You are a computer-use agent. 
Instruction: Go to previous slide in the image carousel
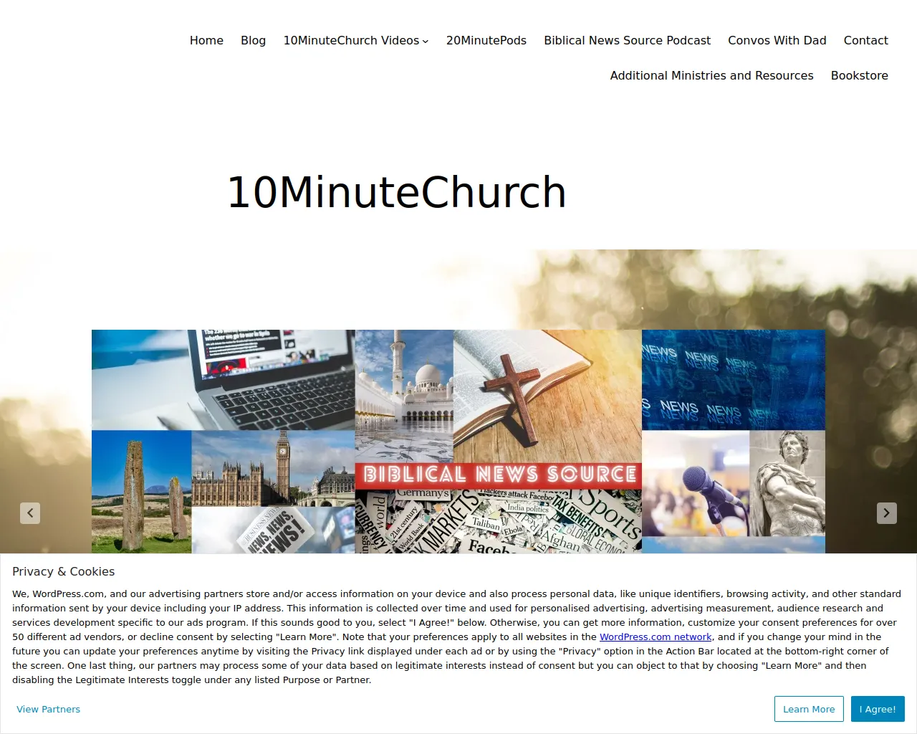click(x=30, y=513)
